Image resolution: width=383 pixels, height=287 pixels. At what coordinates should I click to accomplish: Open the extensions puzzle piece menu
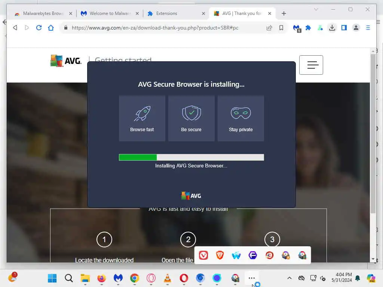pyautogui.click(x=308, y=28)
